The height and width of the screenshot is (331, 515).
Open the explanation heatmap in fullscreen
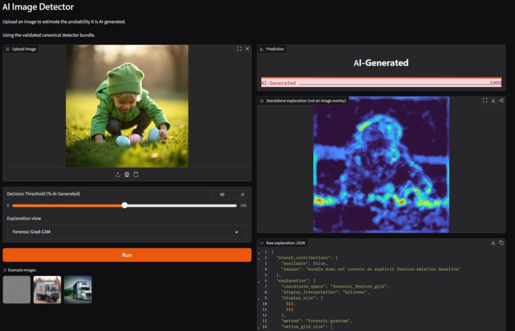[485, 100]
